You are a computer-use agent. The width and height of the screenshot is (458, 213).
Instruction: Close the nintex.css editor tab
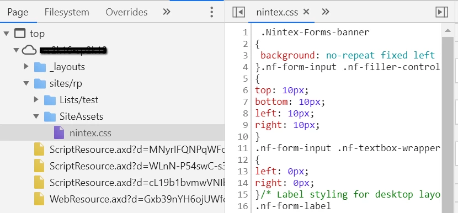(x=306, y=12)
